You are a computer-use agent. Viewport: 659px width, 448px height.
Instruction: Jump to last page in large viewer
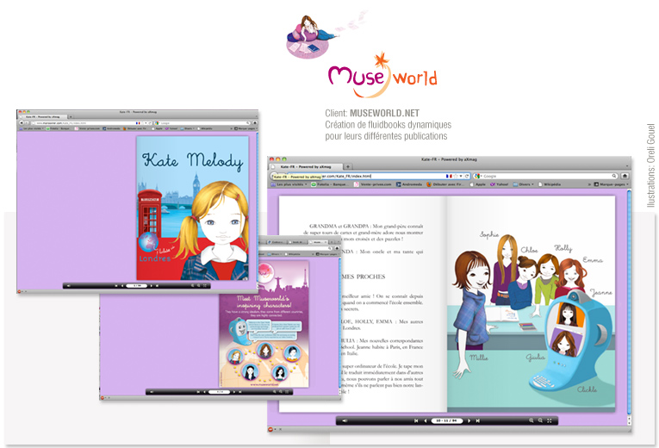(478, 420)
